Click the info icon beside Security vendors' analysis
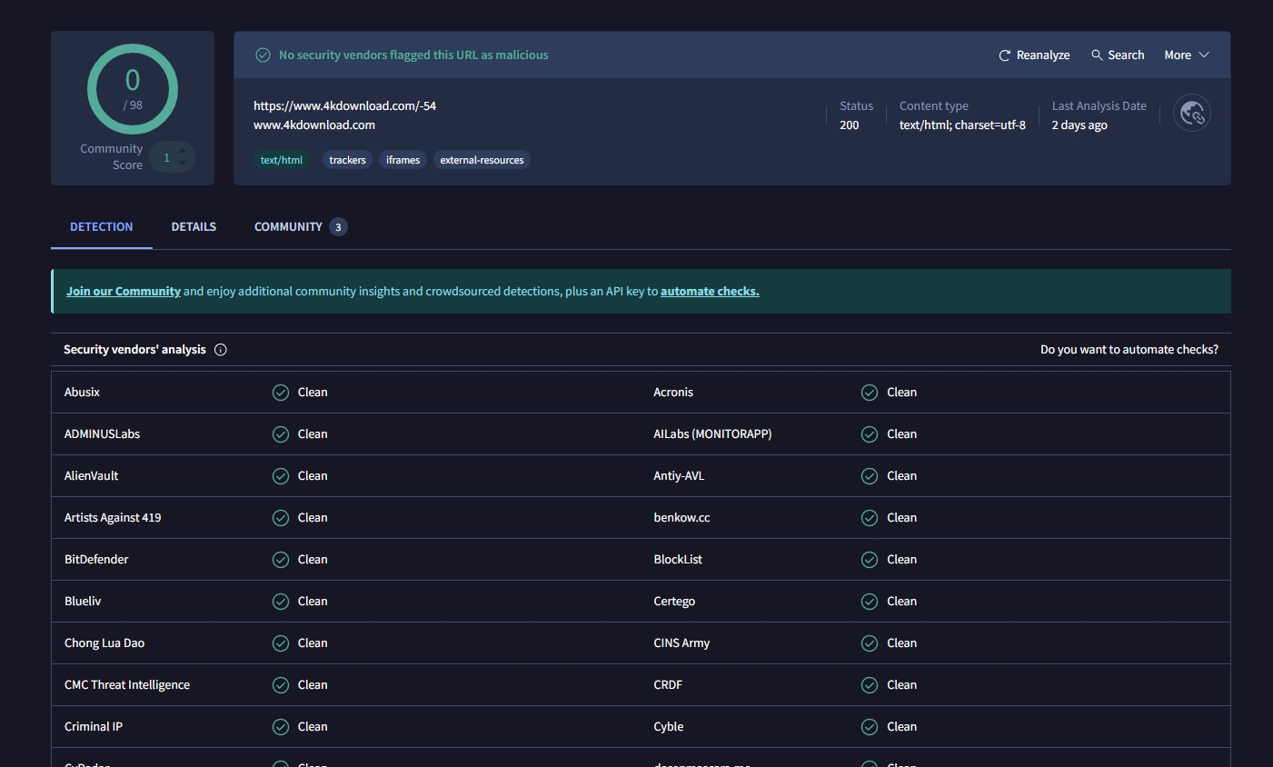This screenshot has height=767, width=1273. pyautogui.click(x=221, y=350)
